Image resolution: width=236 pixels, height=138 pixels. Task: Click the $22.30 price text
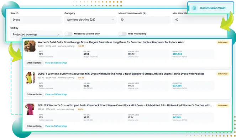point(41,78)
